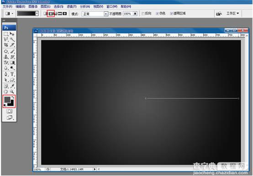
Task: Open the 窗口(W) menu
Action: click(112, 6)
